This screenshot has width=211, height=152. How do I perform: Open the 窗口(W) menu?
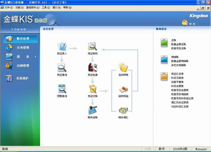(x=57, y=8)
